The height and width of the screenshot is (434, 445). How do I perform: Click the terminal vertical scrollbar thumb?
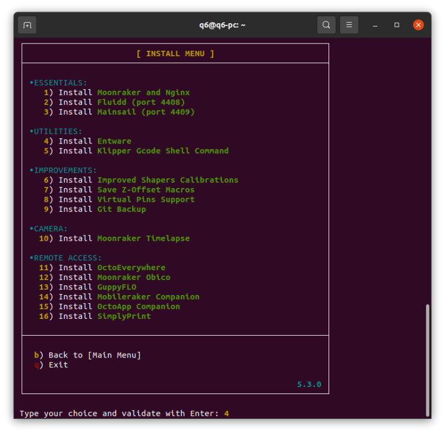pos(428,360)
